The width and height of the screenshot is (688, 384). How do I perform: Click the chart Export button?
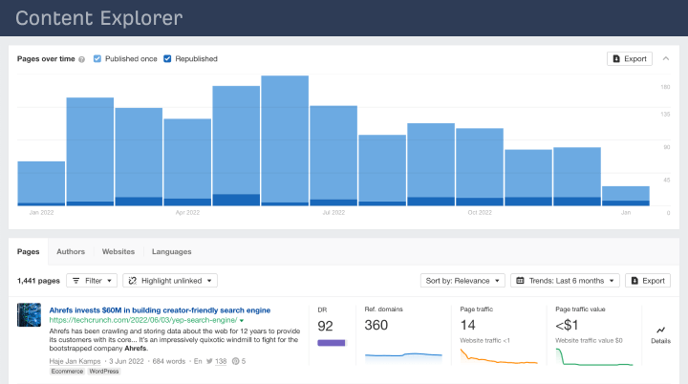(x=629, y=59)
